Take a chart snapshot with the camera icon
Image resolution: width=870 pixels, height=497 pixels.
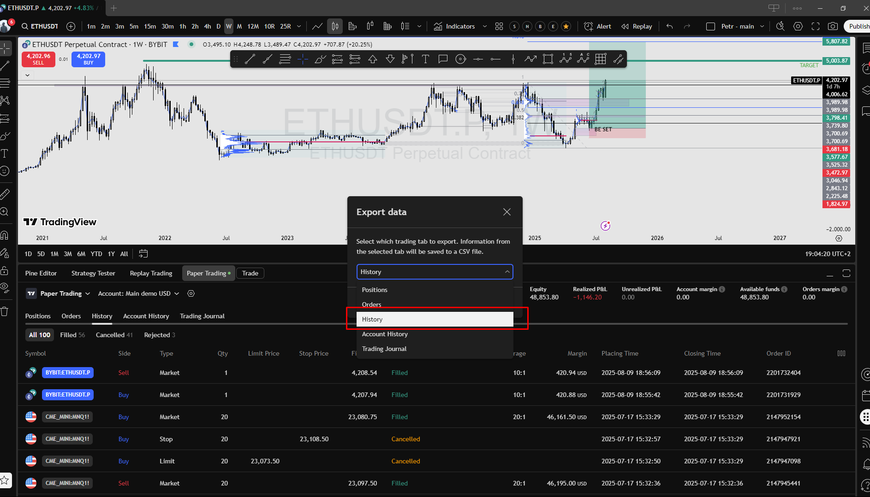833,26
